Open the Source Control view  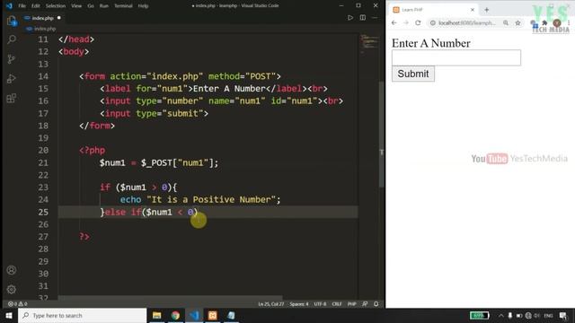(12, 59)
